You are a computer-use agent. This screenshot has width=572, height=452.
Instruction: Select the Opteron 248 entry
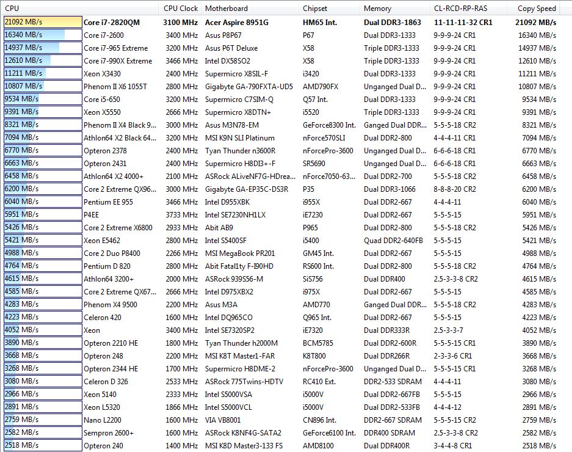click(104, 356)
